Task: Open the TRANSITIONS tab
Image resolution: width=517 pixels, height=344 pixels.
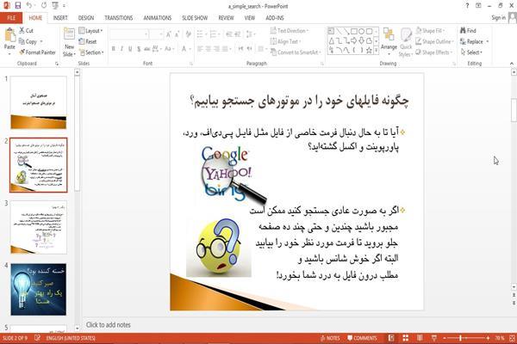Action: (x=119, y=18)
